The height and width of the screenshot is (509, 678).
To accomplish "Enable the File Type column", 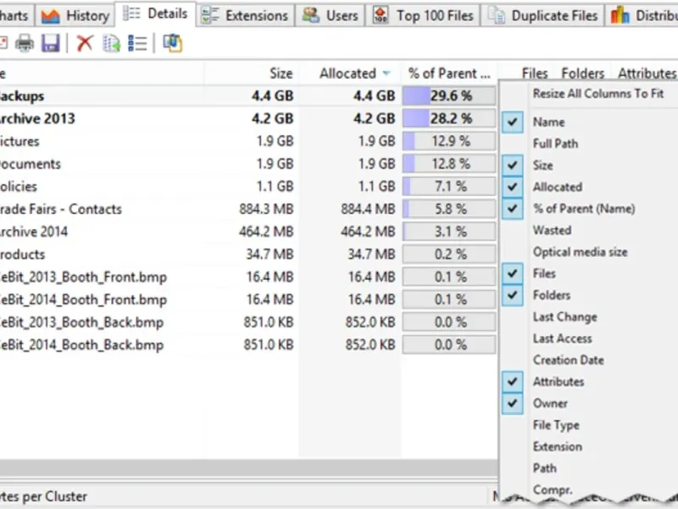I will click(556, 425).
